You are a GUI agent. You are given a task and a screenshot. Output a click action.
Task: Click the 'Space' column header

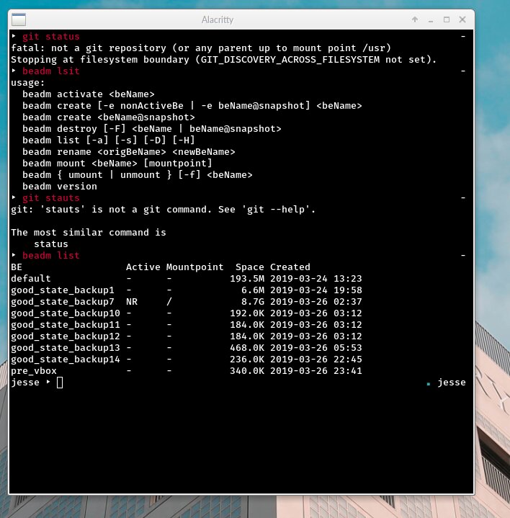click(250, 267)
